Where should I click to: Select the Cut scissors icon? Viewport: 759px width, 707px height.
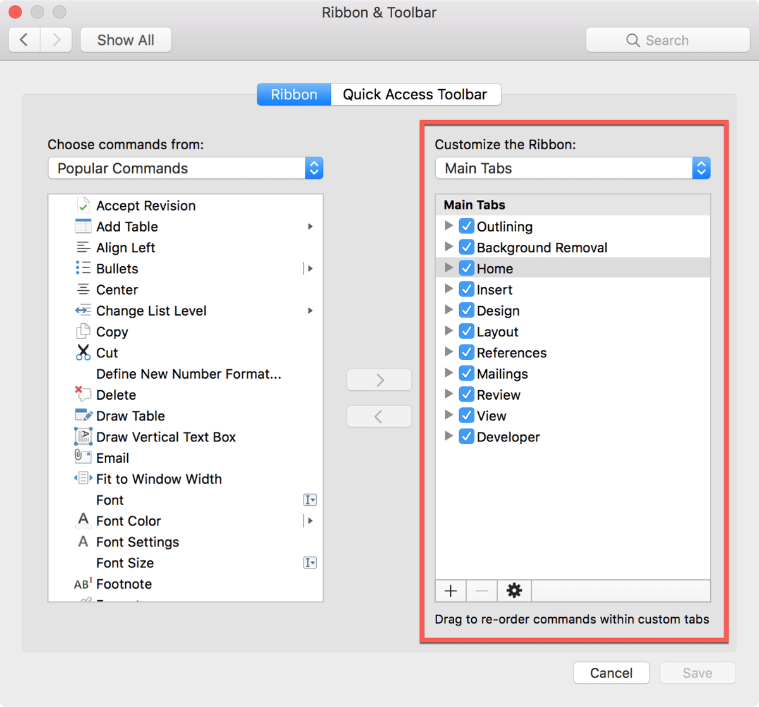coord(83,352)
